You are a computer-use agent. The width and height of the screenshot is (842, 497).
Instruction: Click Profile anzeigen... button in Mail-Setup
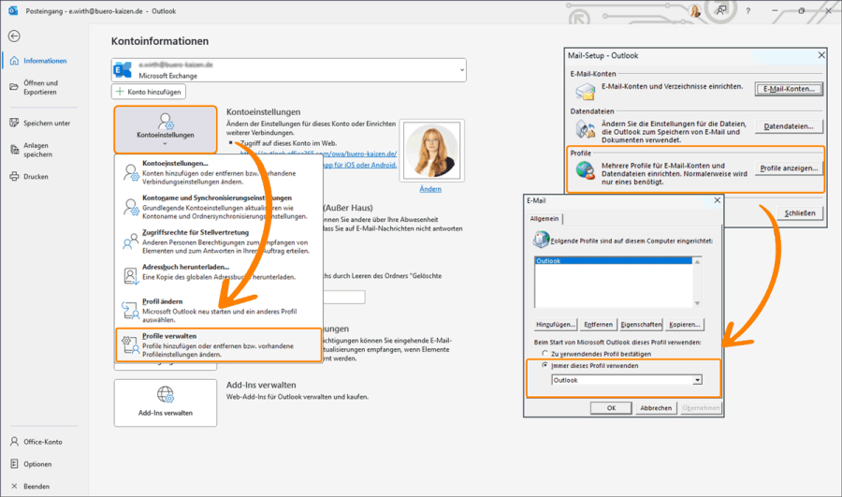(789, 168)
